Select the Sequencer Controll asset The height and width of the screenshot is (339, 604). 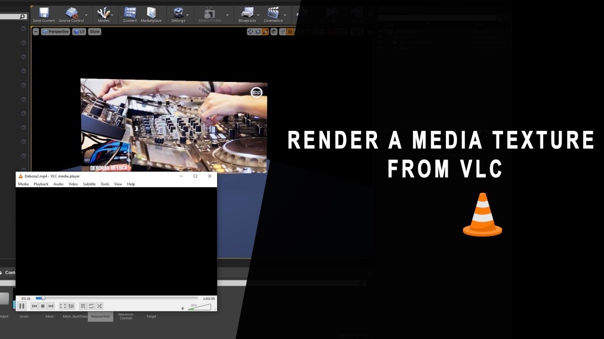pos(126,316)
